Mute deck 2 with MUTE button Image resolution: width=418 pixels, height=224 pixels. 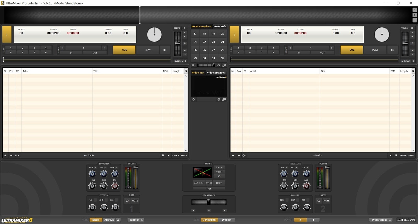coord(326,201)
